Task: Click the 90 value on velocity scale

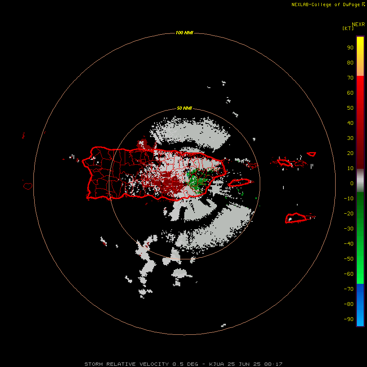Action: pos(350,48)
